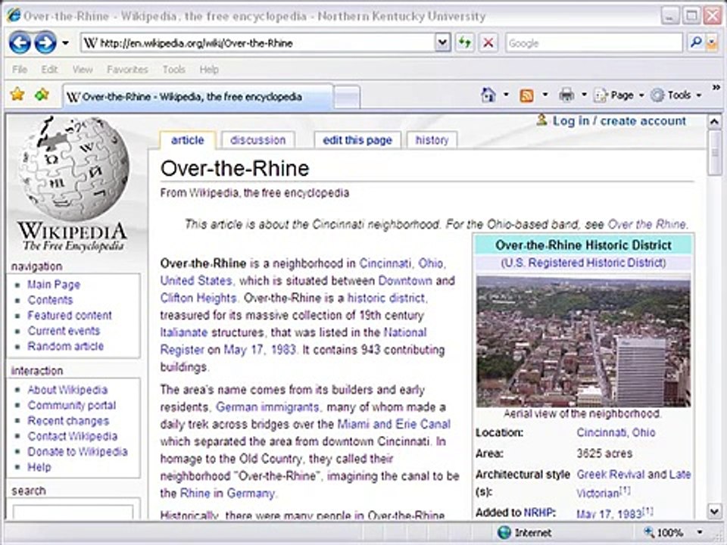This screenshot has height=545, width=727.
Task: Open the Favorites menu
Action: point(127,70)
